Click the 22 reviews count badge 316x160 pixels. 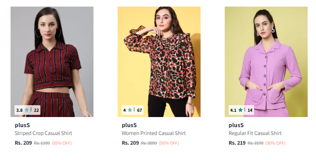[x=36, y=110]
